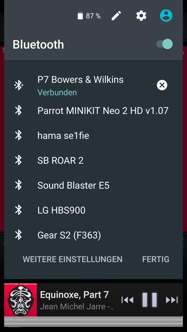Connect to Sound Blaster E5
The image size is (187, 332).
[94, 185]
